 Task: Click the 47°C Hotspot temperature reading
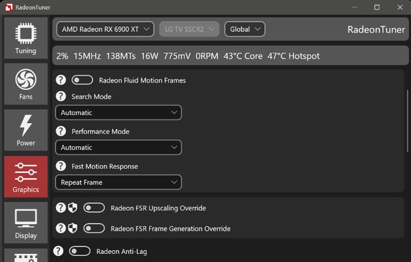pyautogui.click(x=293, y=56)
